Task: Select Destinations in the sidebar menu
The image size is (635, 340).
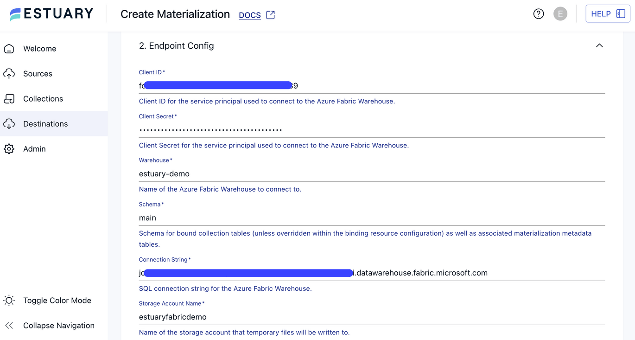Action: point(45,123)
